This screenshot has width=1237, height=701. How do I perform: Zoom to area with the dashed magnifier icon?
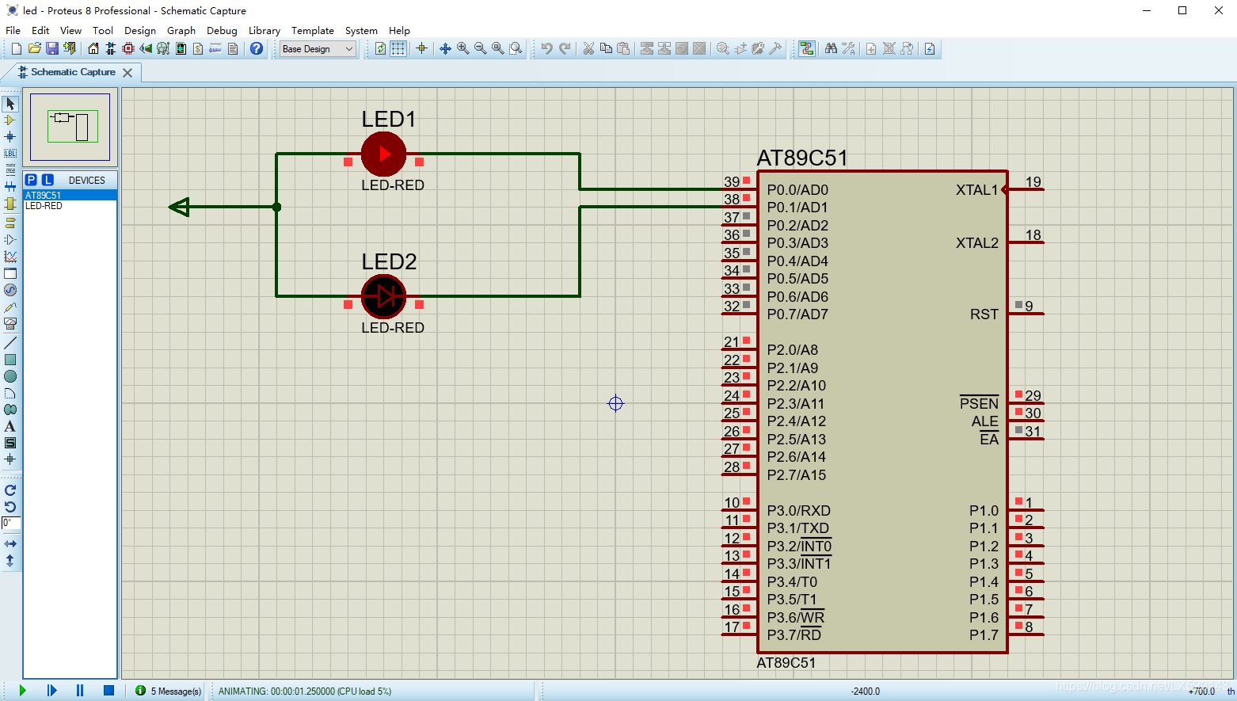tap(516, 48)
